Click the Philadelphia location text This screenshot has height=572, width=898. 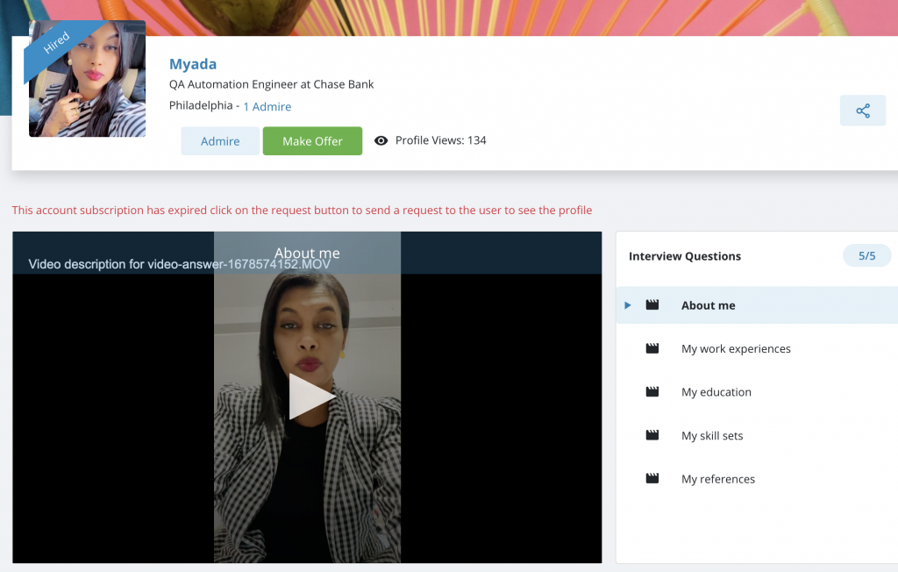(x=201, y=105)
